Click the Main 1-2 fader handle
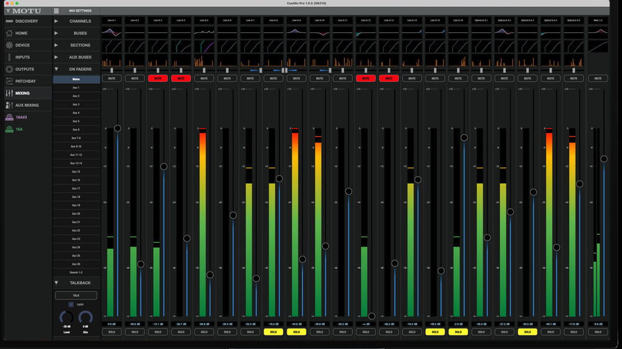 (x=603, y=159)
